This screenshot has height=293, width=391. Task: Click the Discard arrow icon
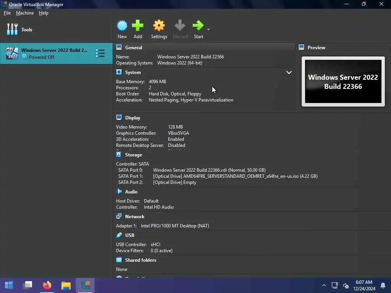(180, 26)
